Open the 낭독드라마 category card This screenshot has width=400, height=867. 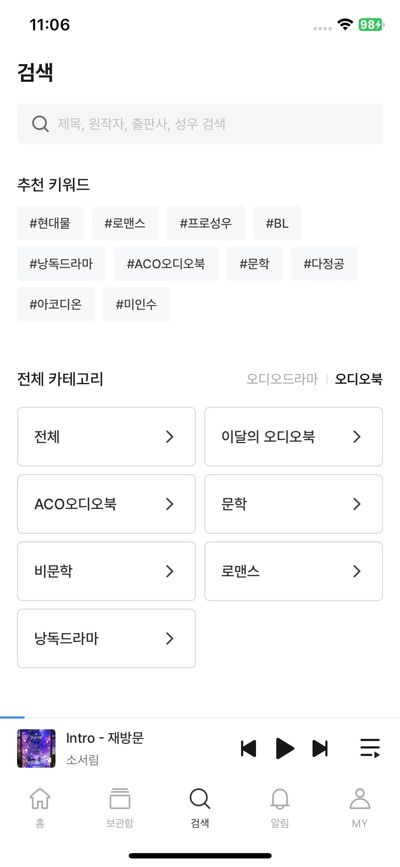[106, 639]
